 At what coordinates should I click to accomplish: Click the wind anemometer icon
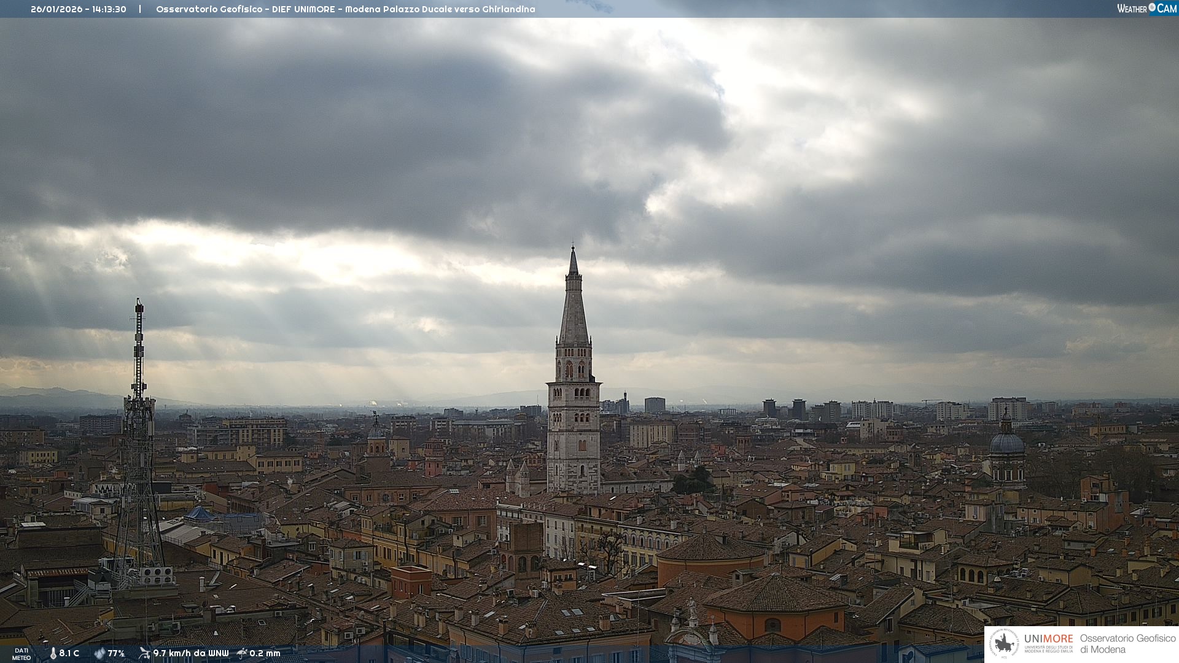click(x=144, y=653)
